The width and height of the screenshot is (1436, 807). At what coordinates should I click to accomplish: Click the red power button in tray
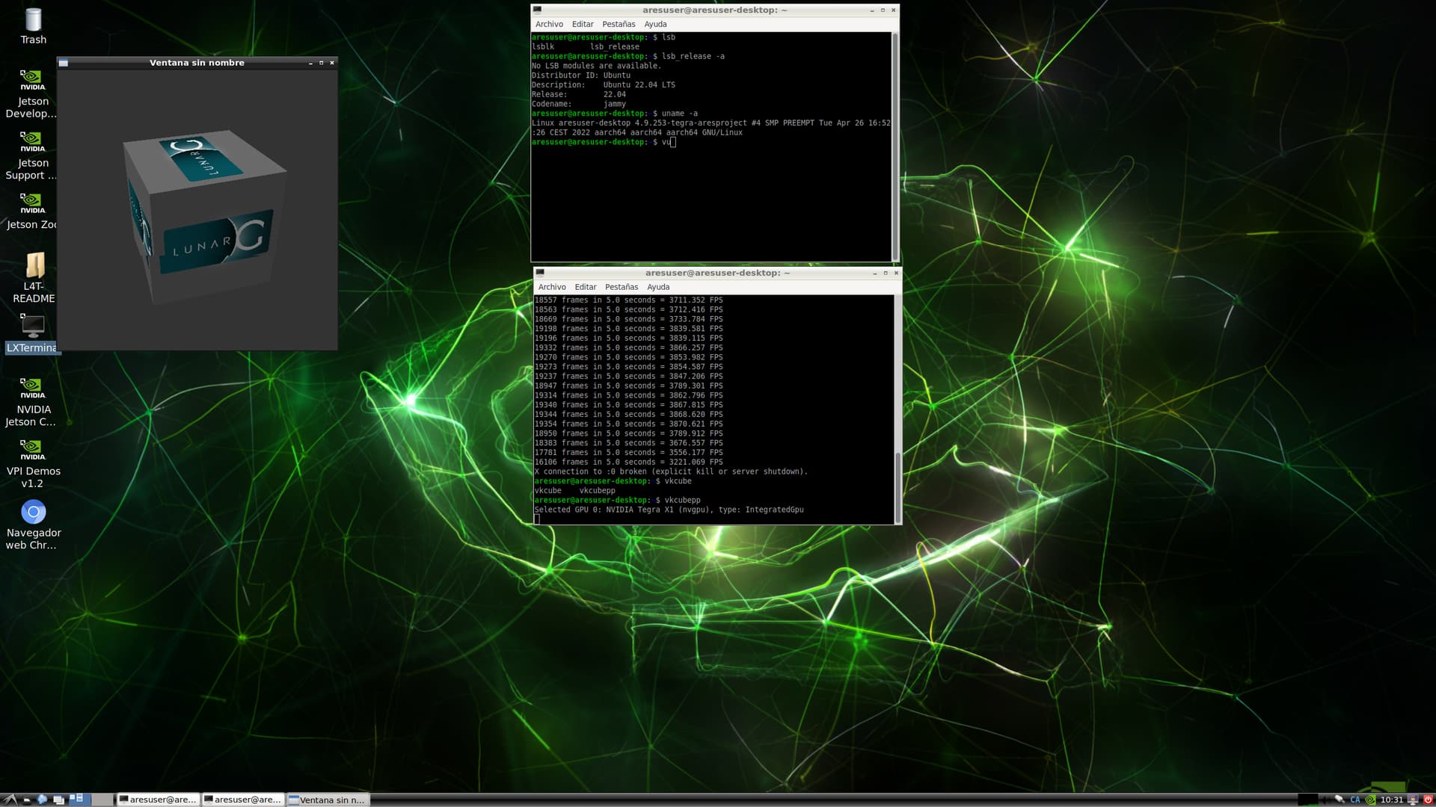(1428, 800)
